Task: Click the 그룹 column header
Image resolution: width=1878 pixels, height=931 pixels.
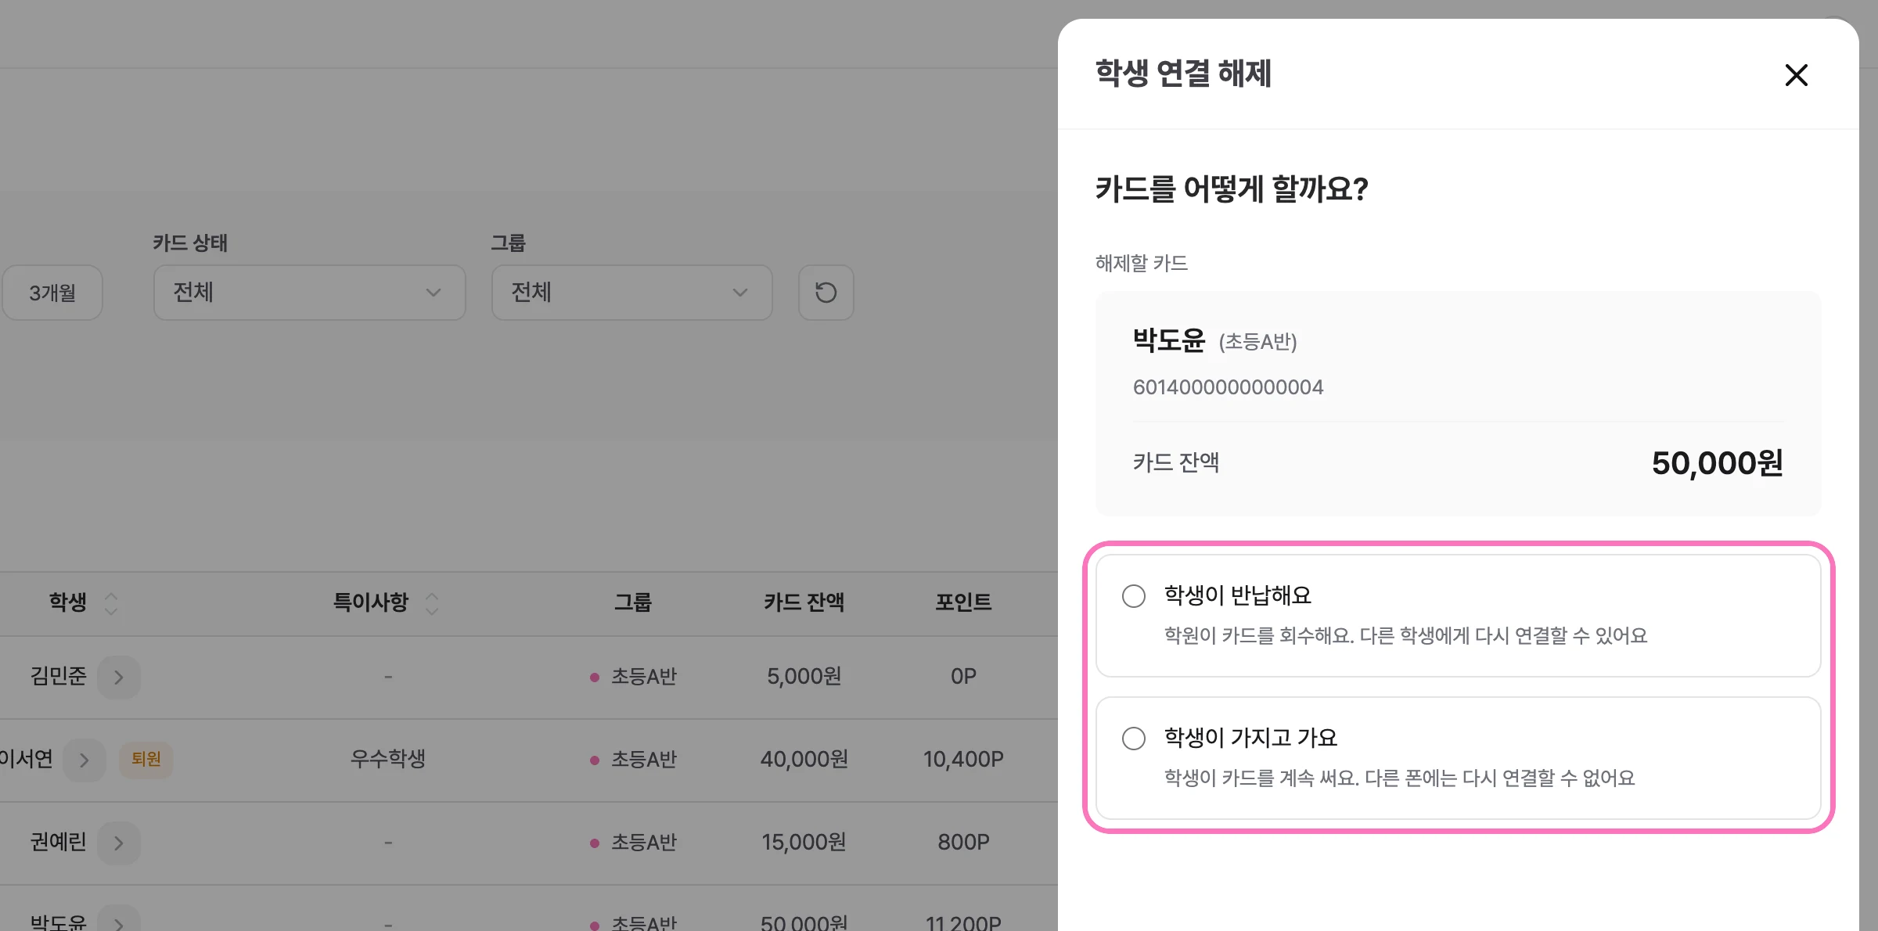Action: pyautogui.click(x=632, y=602)
